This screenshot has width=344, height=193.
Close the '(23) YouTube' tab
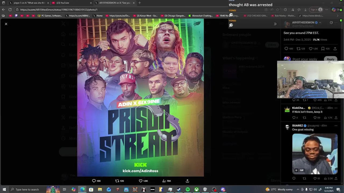[91, 3]
